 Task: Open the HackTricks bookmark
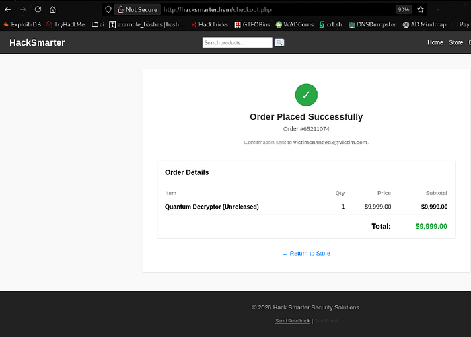click(x=209, y=24)
